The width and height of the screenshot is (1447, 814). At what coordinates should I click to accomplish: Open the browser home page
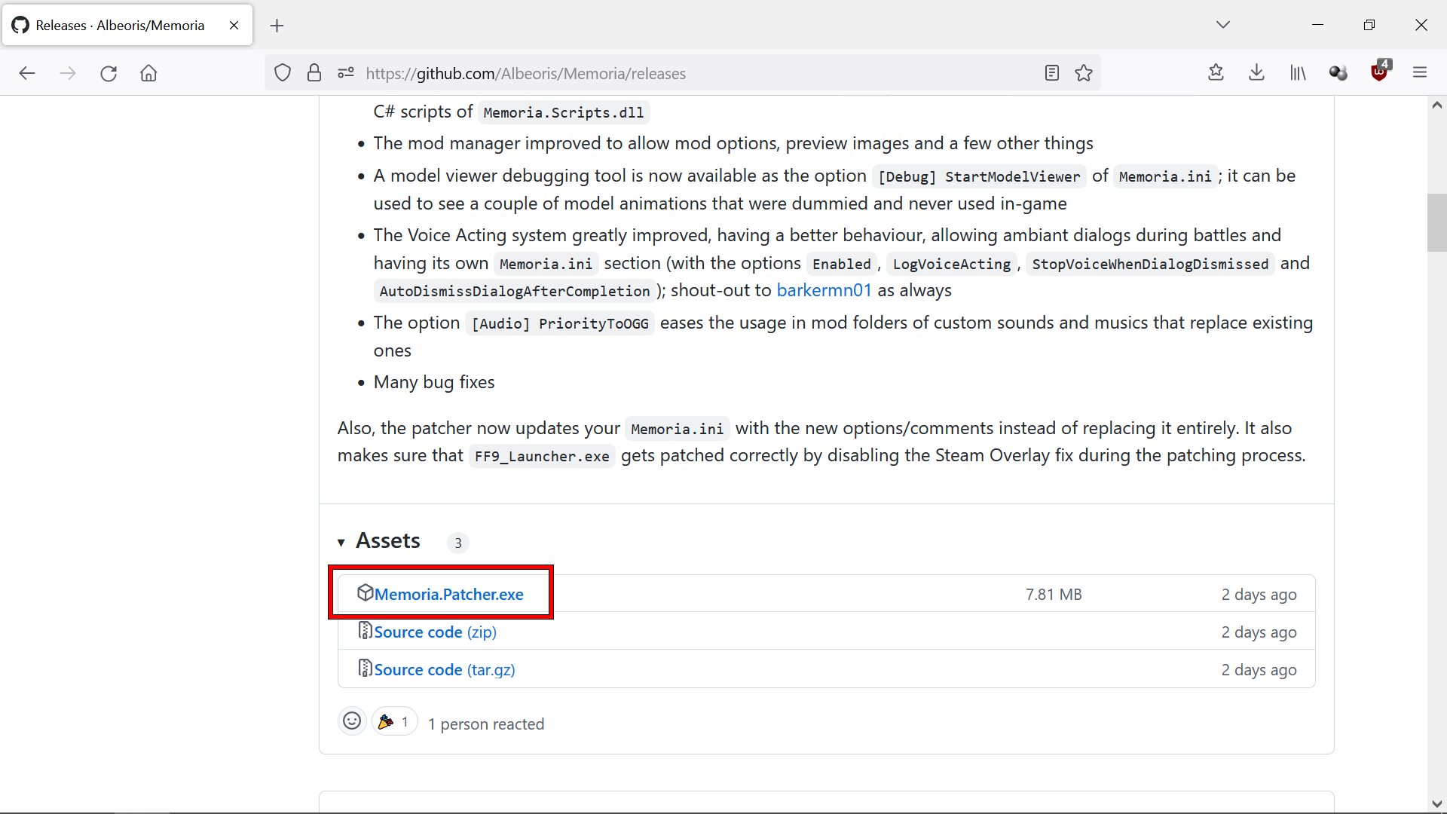point(148,73)
